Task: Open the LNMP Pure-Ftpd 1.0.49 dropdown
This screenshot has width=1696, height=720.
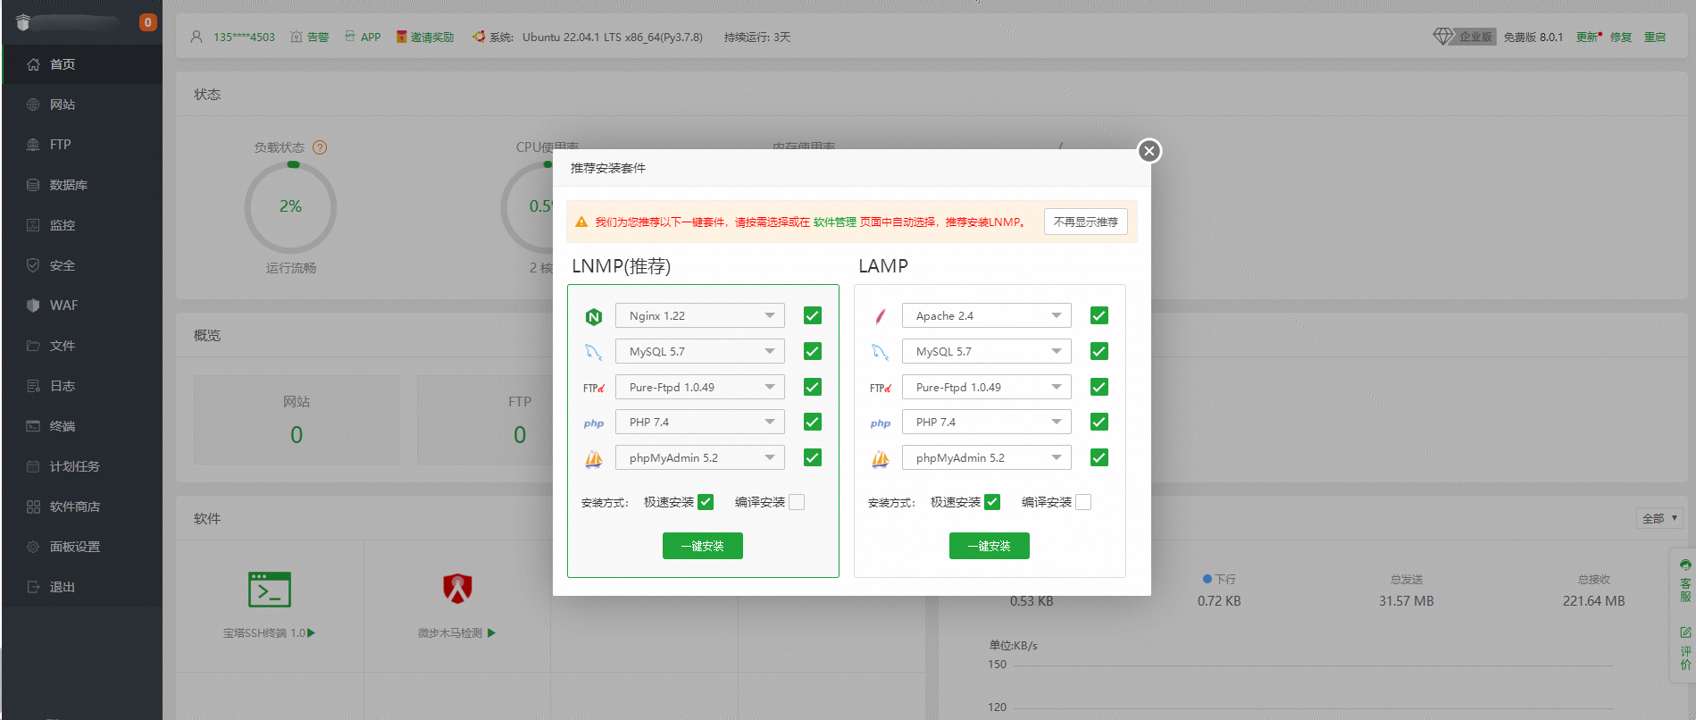Action: [700, 387]
